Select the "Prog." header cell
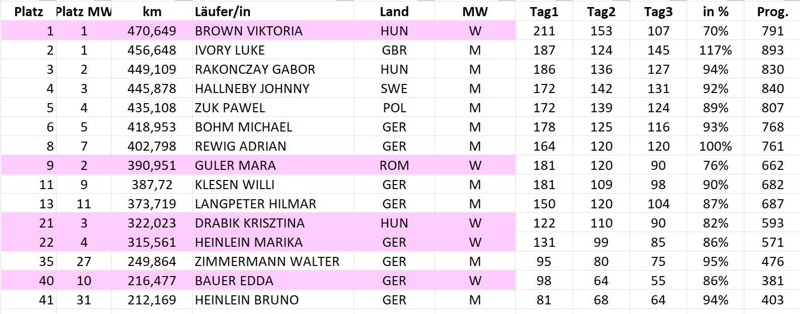Image resolution: width=800 pixels, height=314 pixels. click(x=772, y=12)
